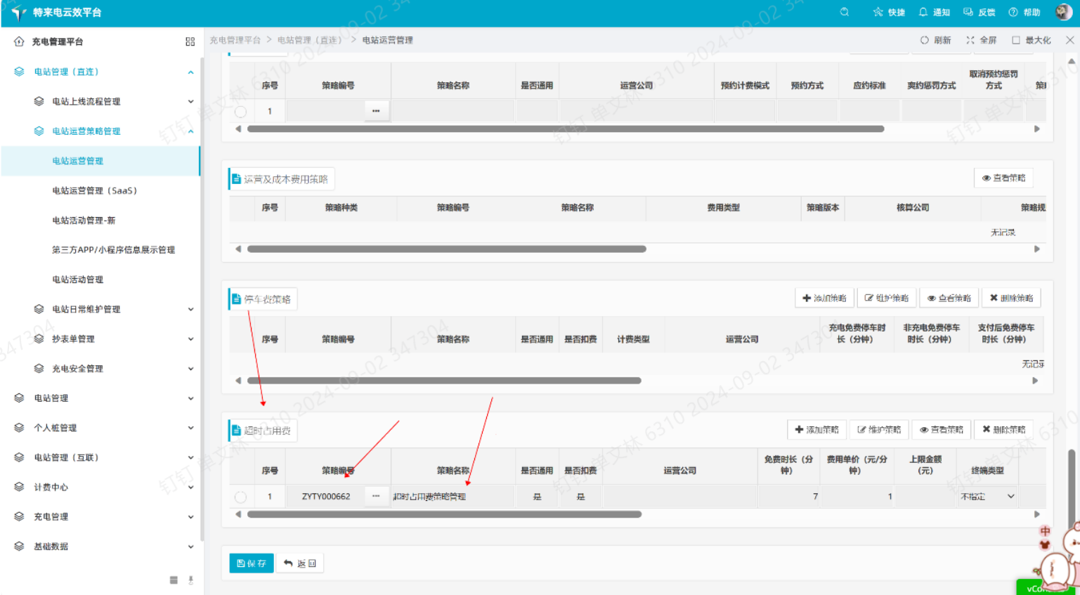Click the ellipsis button beside ZYTY000662

click(376, 497)
